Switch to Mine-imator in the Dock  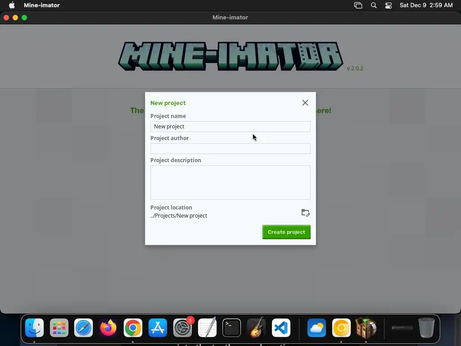[x=366, y=328]
